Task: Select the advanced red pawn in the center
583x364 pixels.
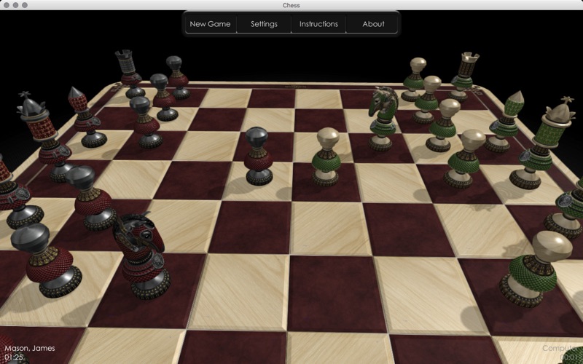Action: [258, 156]
